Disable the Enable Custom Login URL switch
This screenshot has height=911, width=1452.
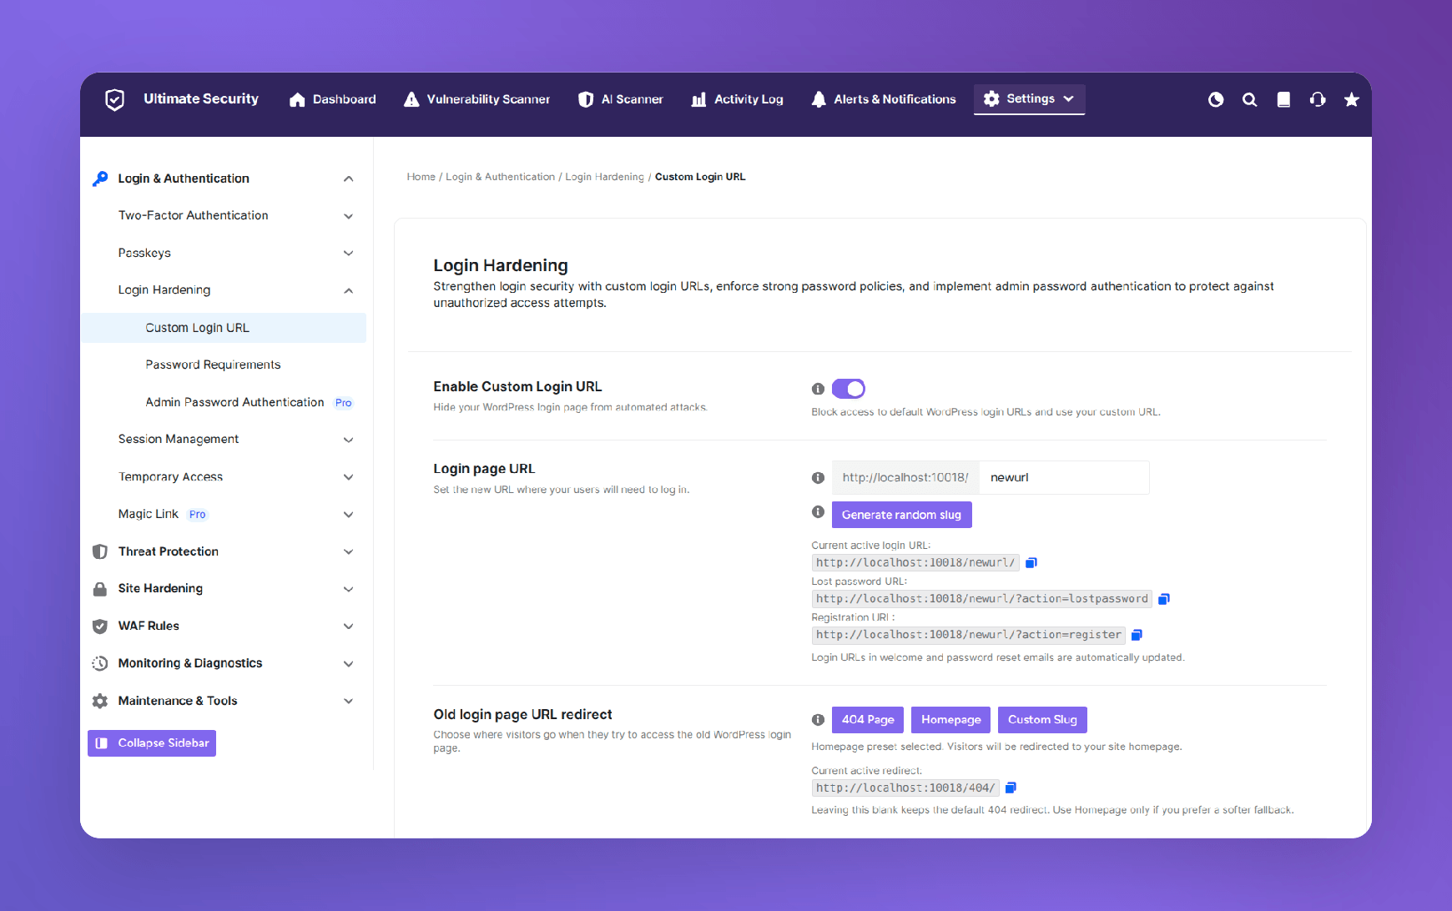point(849,389)
